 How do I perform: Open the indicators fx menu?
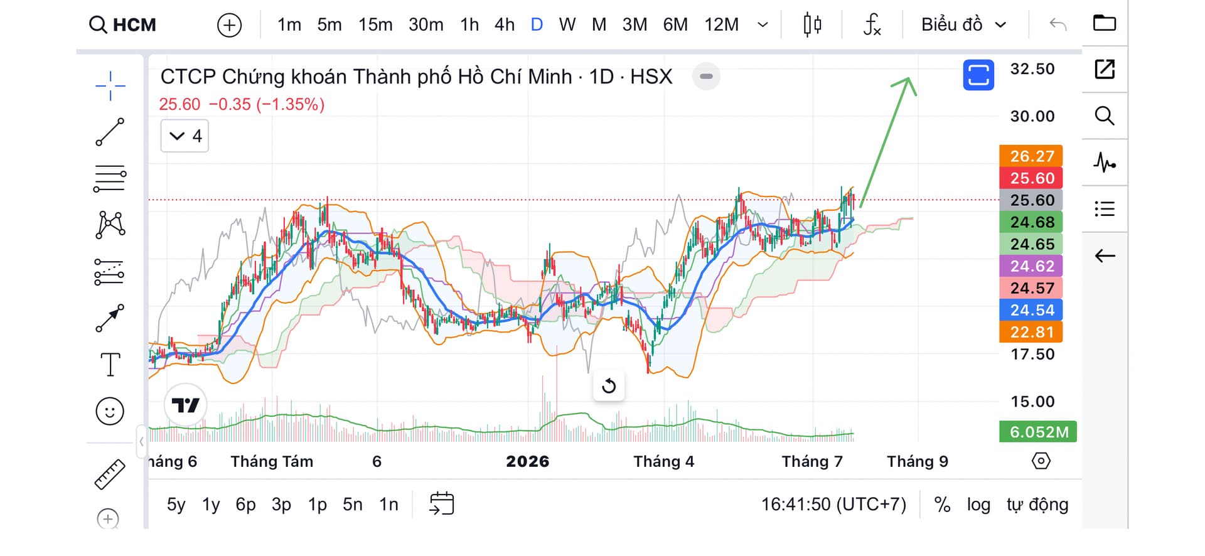click(x=872, y=24)
